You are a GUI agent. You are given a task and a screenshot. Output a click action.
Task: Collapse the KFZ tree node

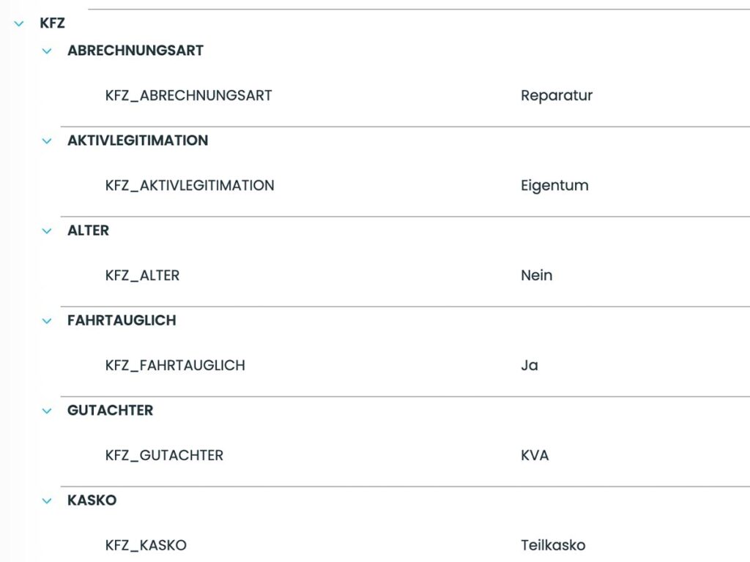(x=18, y=23)
